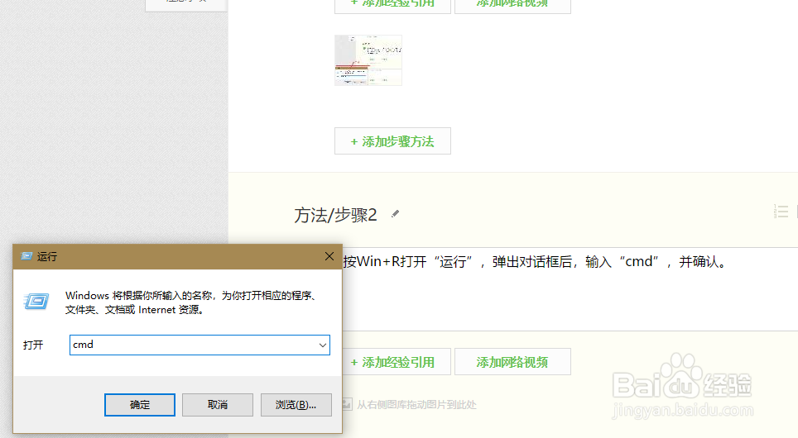This screenshot has height=438, width=798.
Task: Click the 取消 button
Action: tap(218, 405)
